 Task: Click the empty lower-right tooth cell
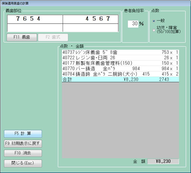91,28
